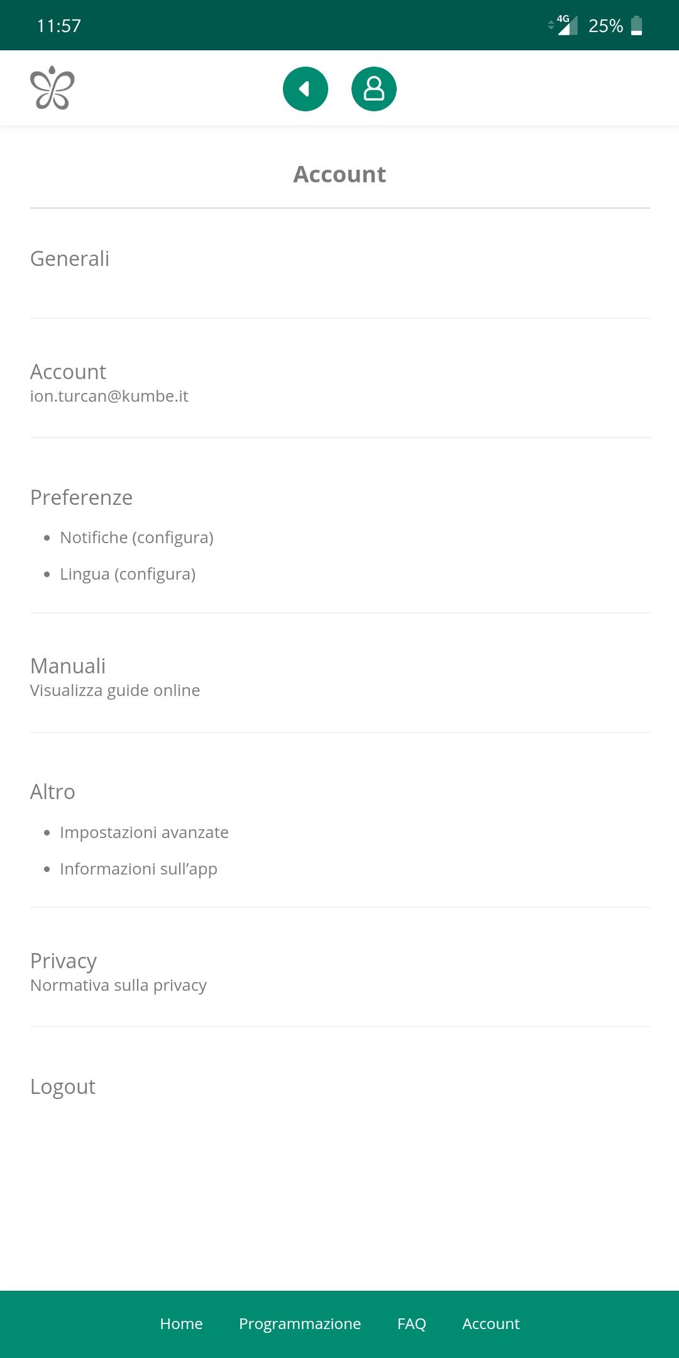Image resolution: width=679 pixels, height=1358 pixels.
Task: Tap the battery status icon
Action: 636,26
